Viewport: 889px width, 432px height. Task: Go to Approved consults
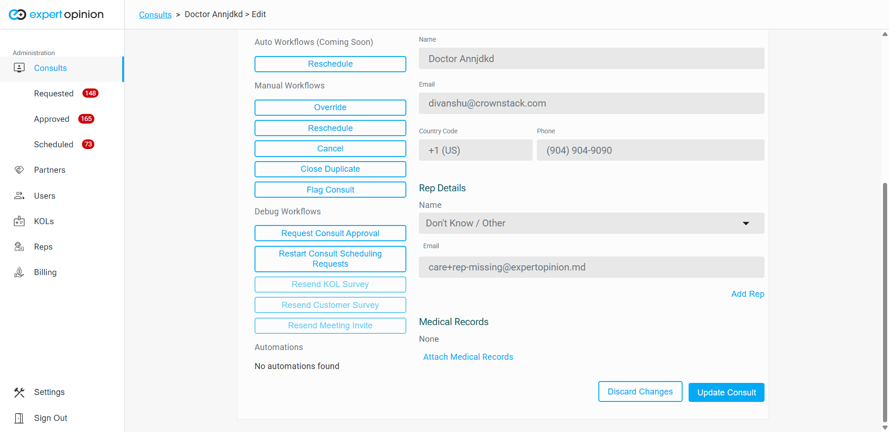(51, 119)
